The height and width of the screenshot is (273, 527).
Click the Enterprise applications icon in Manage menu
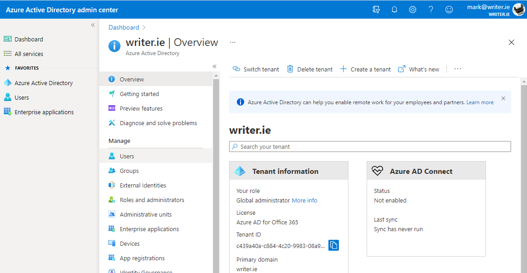coord(112,229)
